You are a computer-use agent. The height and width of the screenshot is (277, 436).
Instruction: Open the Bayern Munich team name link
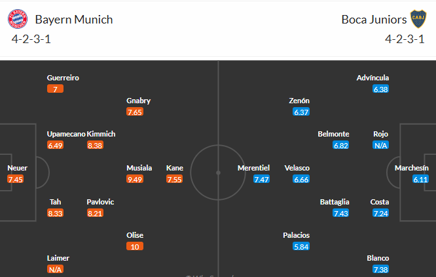pyautogui.click(x=74, y=20)
